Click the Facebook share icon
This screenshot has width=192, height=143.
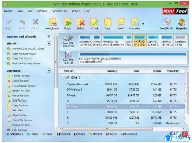(x=172, y=134)
